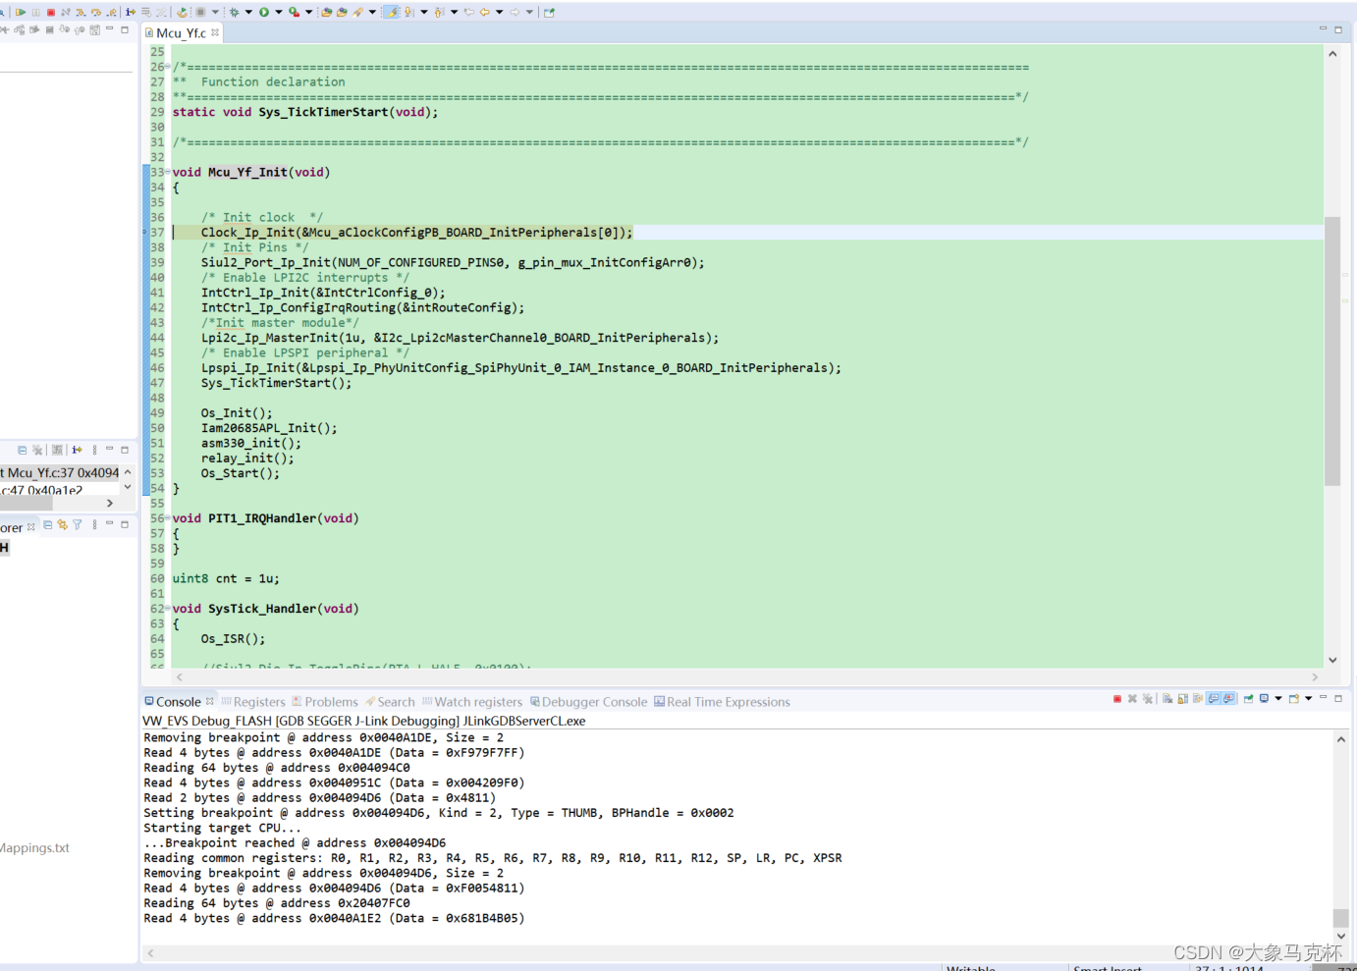
Task: Click Open Console icon
Action: (1294, 699)
